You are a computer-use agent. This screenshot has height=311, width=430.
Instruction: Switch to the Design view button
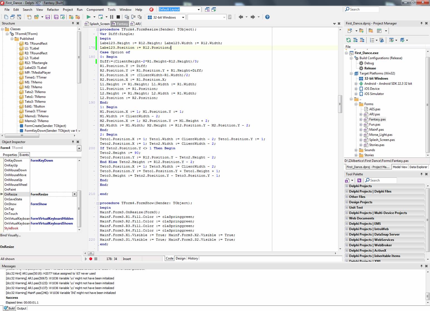point(180,258)
